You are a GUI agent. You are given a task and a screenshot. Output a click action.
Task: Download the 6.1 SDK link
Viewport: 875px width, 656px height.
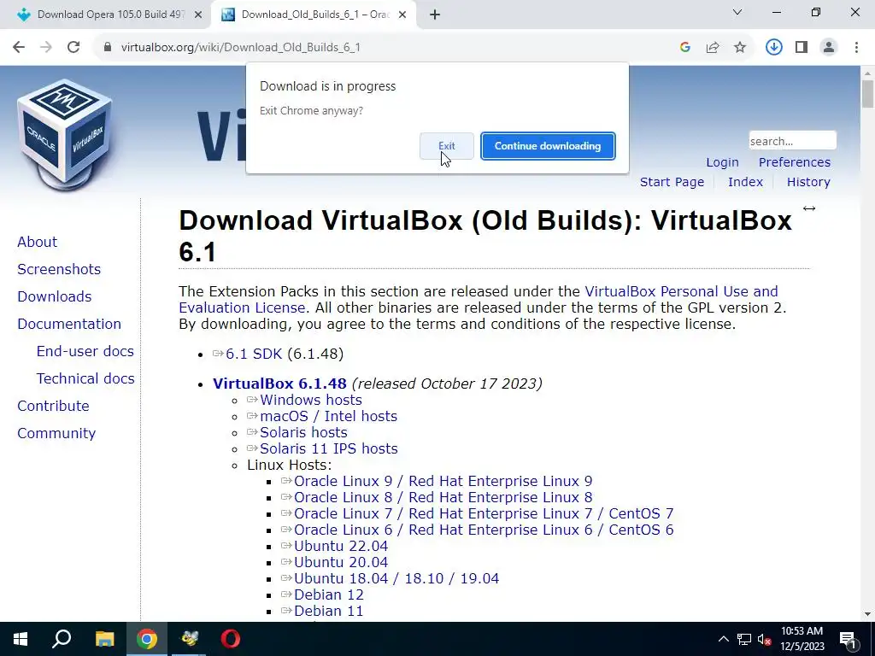click(253, 354)
